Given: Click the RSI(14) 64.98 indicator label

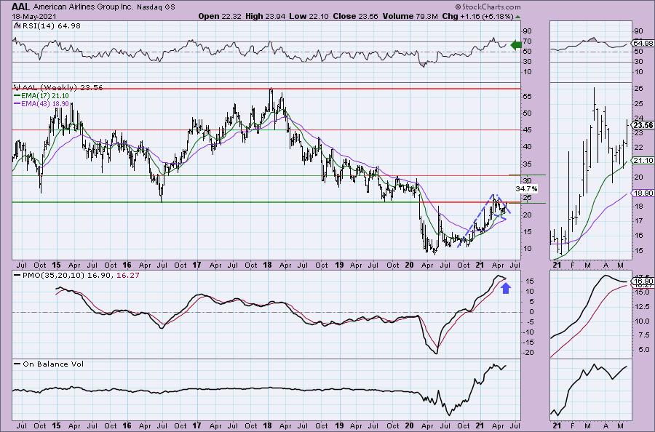Looking at the screenshot, I should tap(50, 26).
